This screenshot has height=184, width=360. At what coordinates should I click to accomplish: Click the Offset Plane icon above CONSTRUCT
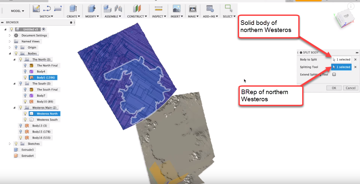(137, 9)
